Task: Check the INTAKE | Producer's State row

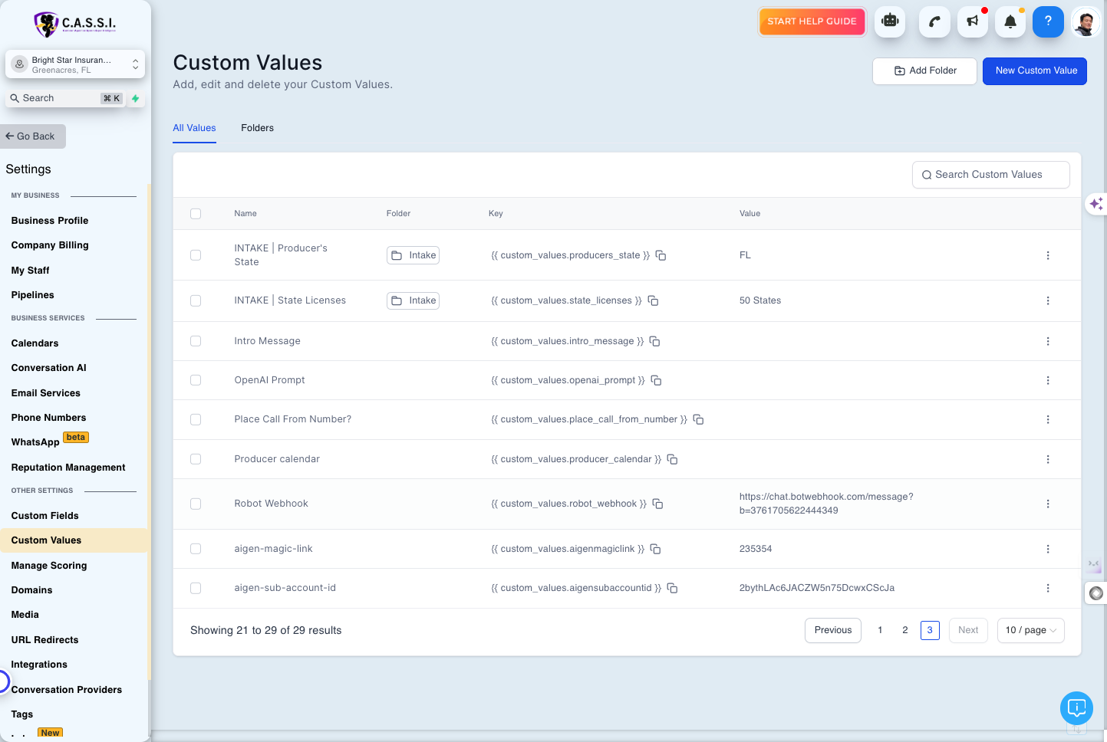Action: [196, 255]
